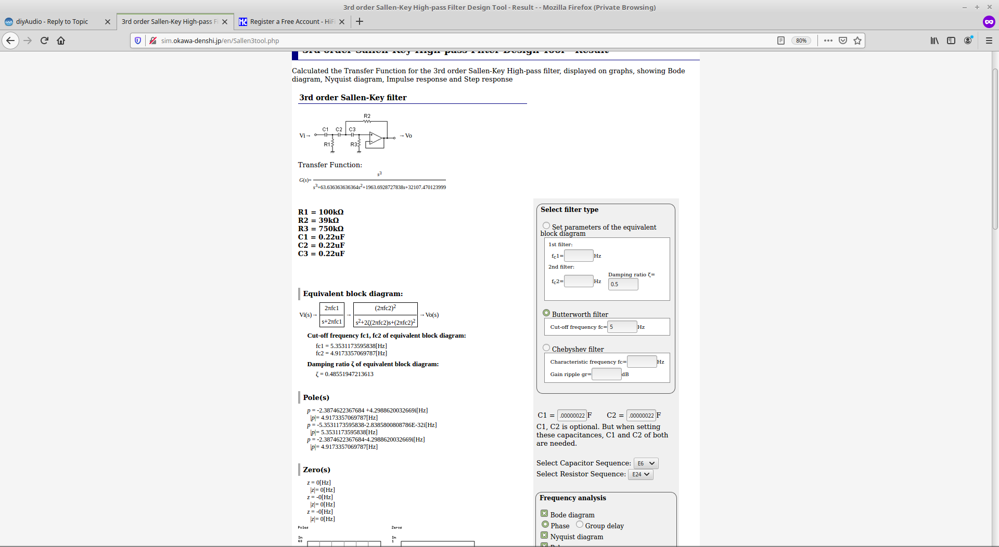Click the ζ = 0.48551947213613 text
This screenshot has width=999, height=547.
point(344,374)
